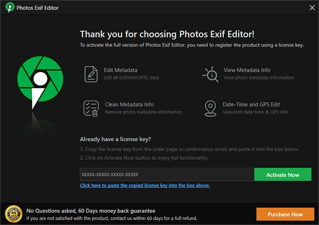
Task: Click the Photos Exif Editor window title text
Action: (38, 8)
